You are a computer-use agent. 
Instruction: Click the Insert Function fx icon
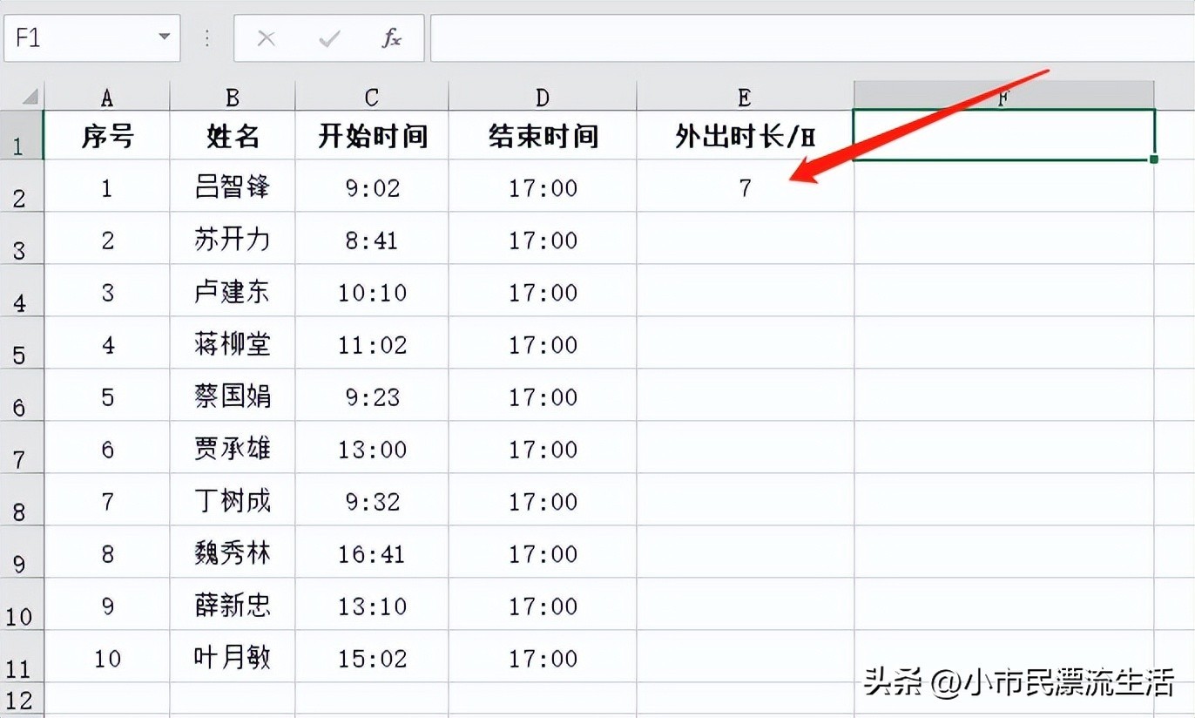[x=392, y=38]
